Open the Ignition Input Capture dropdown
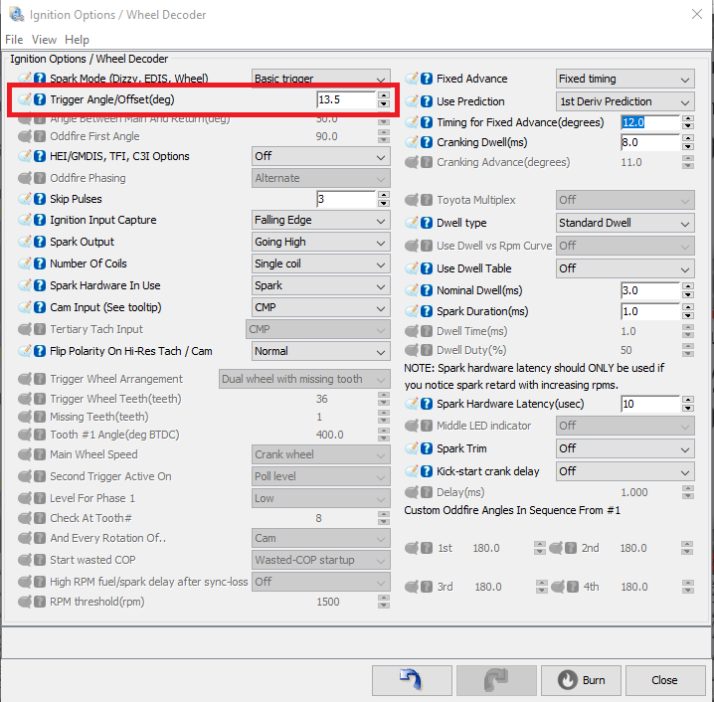This screenshot has width=714, height=702. point(320,221)
